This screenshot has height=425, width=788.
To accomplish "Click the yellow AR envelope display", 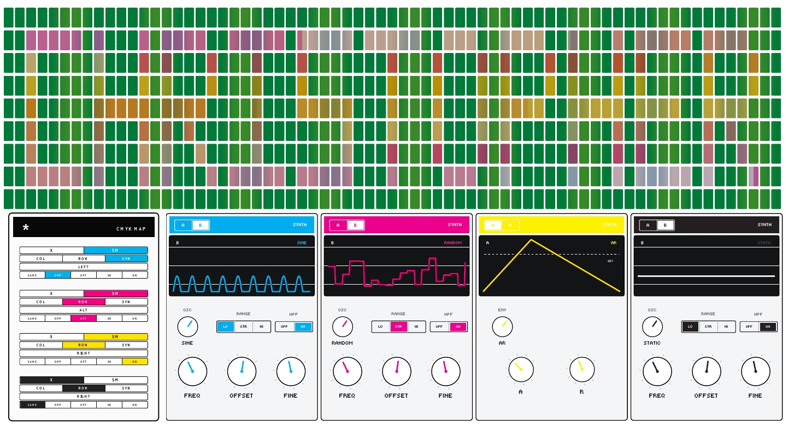I will (551, 266).
